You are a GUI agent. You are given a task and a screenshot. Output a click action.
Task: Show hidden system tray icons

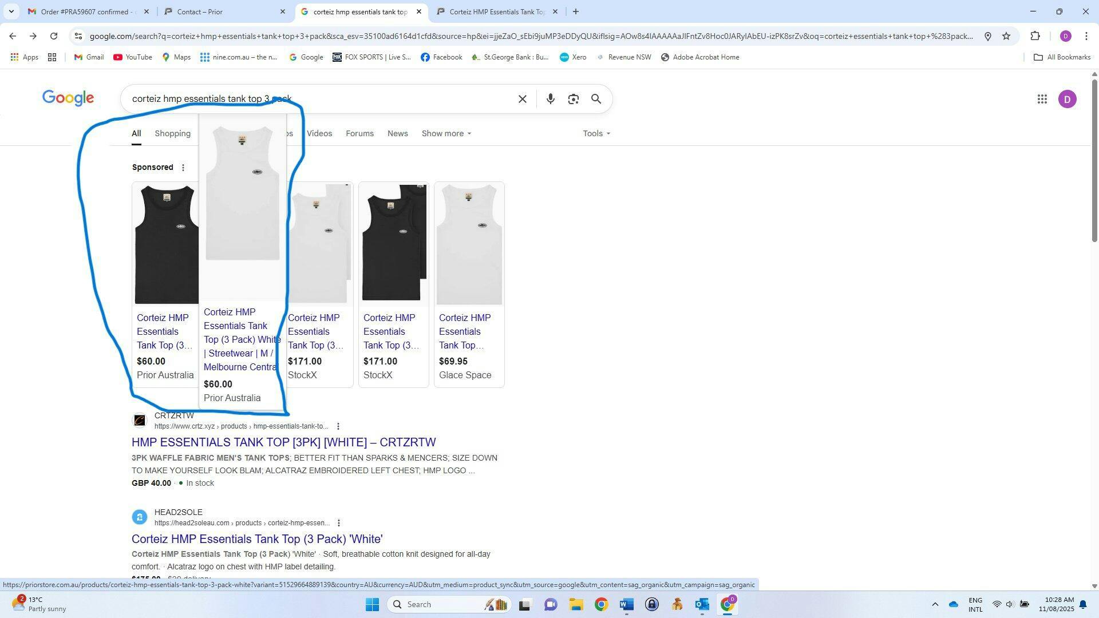click(935, 604)
